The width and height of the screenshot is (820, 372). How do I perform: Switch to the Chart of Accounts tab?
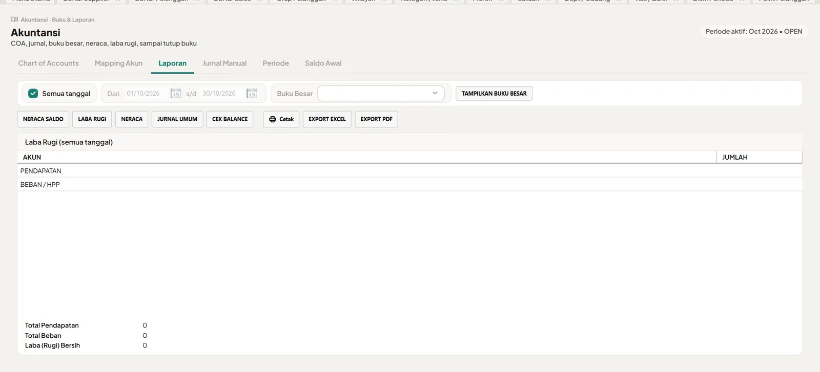49,63
